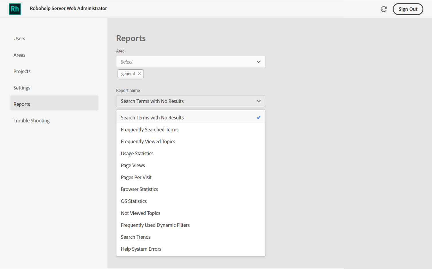Switch to the Areas section
This screenshot has width=432, height=269.
pos(19,55)
